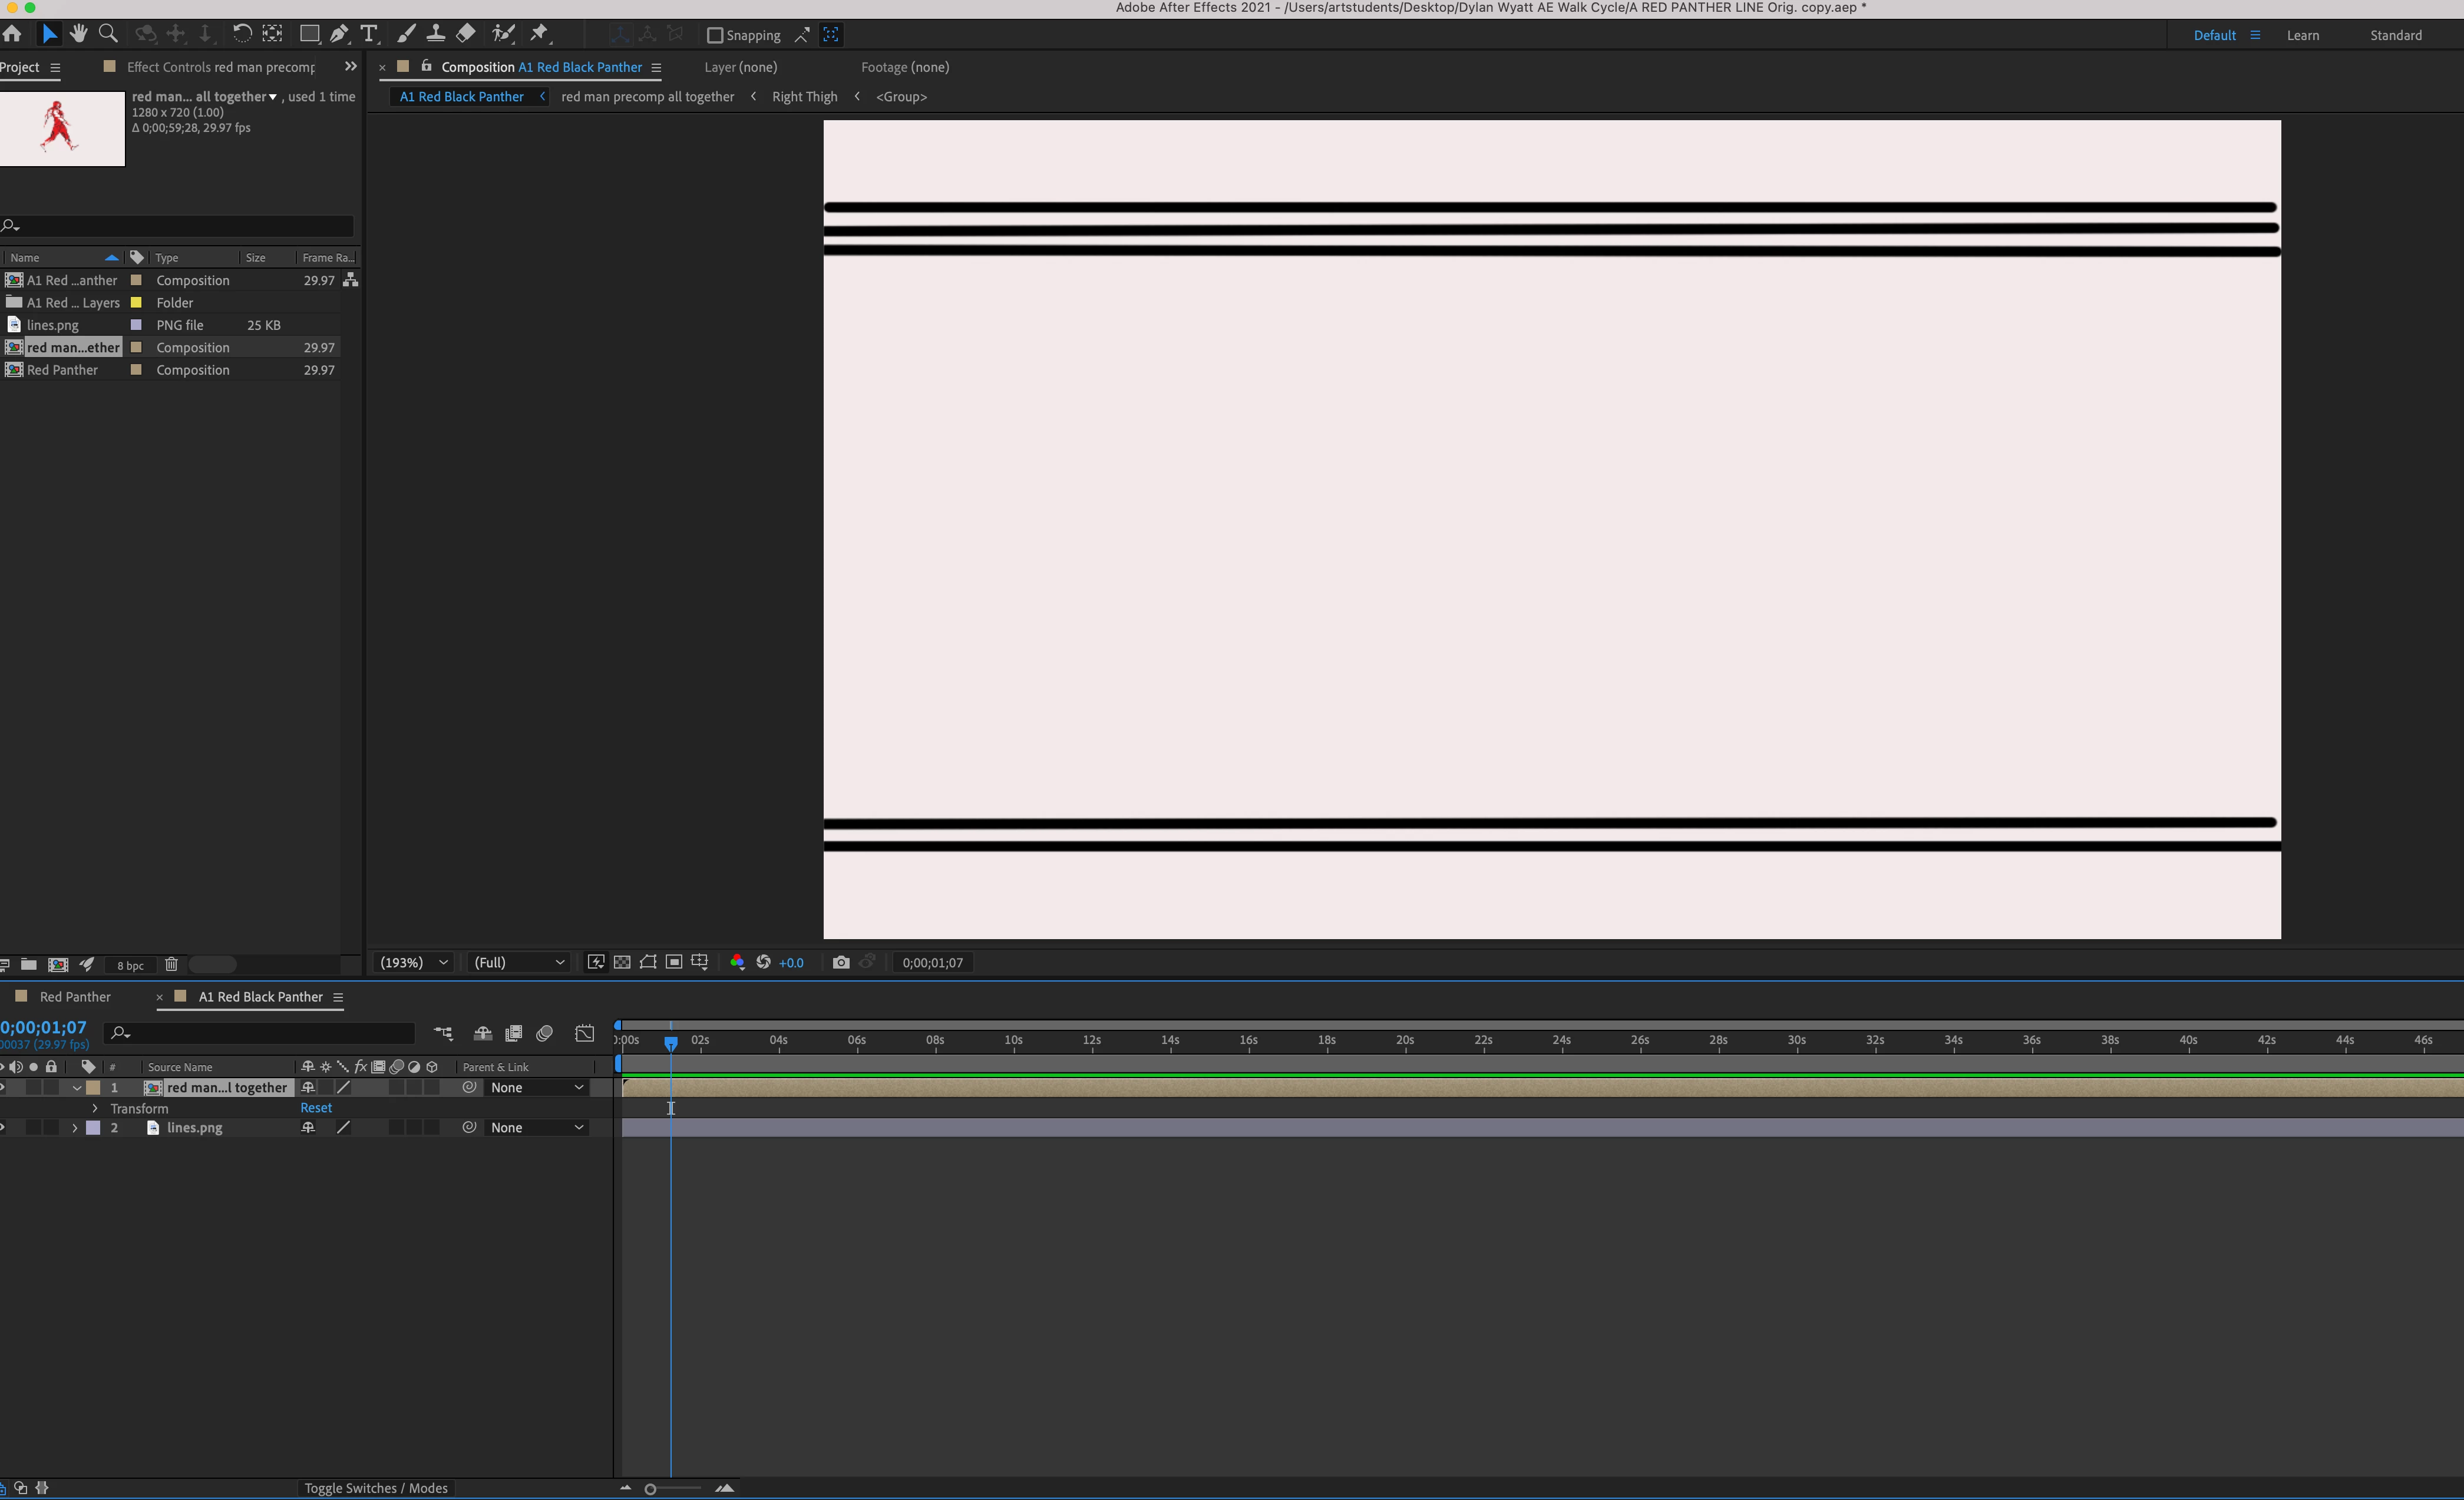Choose the Horizontal Type tool
This screenshot has height=1500, width=2464.
pos(369,34)
